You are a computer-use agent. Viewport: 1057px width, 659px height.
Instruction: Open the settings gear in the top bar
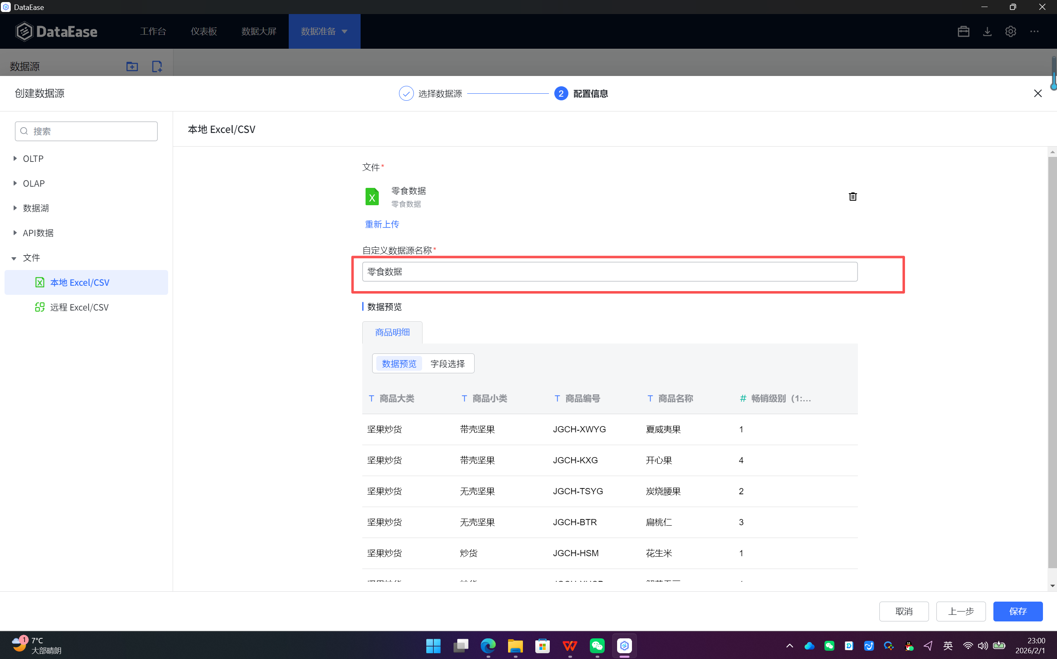point(1010,31)
